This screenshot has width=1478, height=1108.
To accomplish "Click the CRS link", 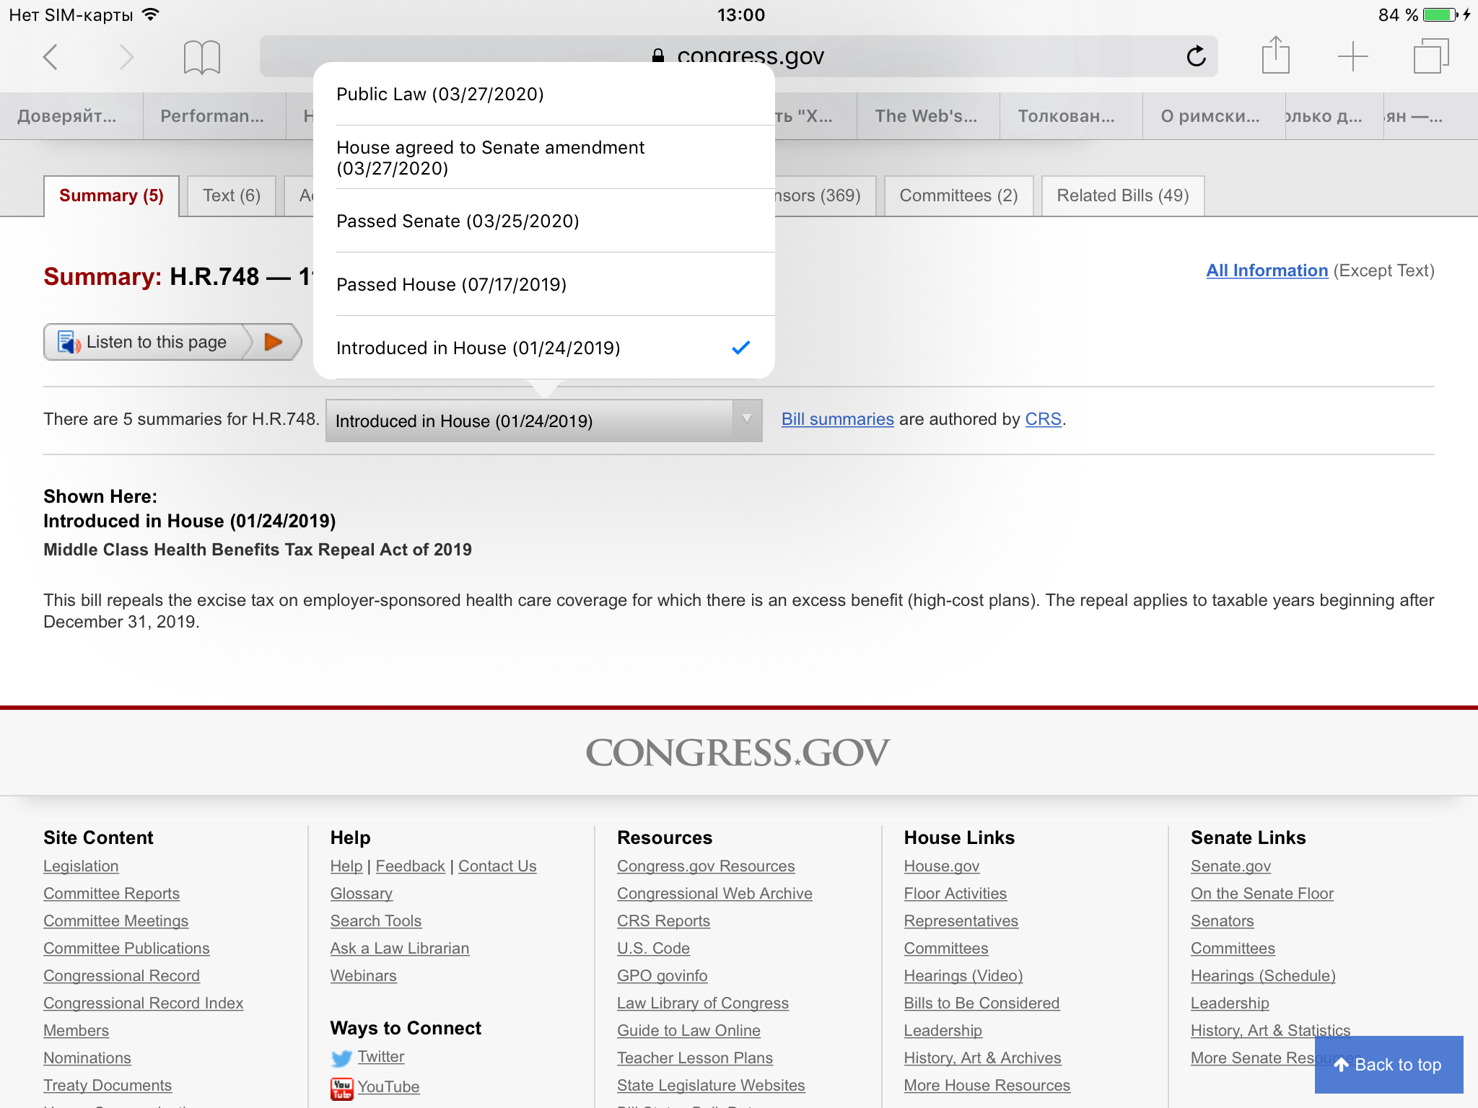I will pos(1043,419).
